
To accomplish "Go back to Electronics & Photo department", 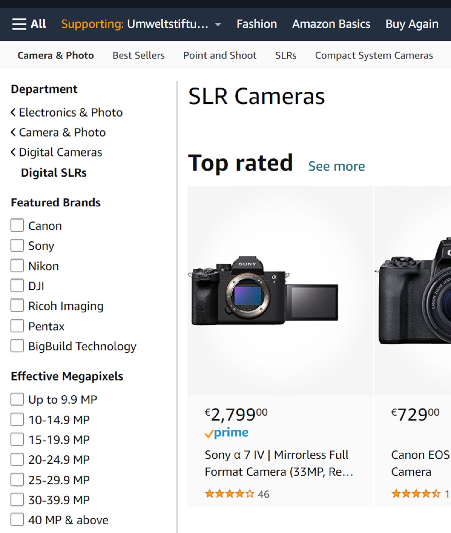I will click(71, 112).
